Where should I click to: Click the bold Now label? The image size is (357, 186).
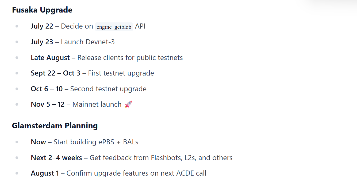[x=39, y=142]
